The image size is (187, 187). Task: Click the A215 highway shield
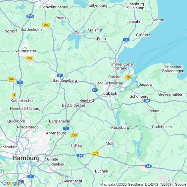30,16
